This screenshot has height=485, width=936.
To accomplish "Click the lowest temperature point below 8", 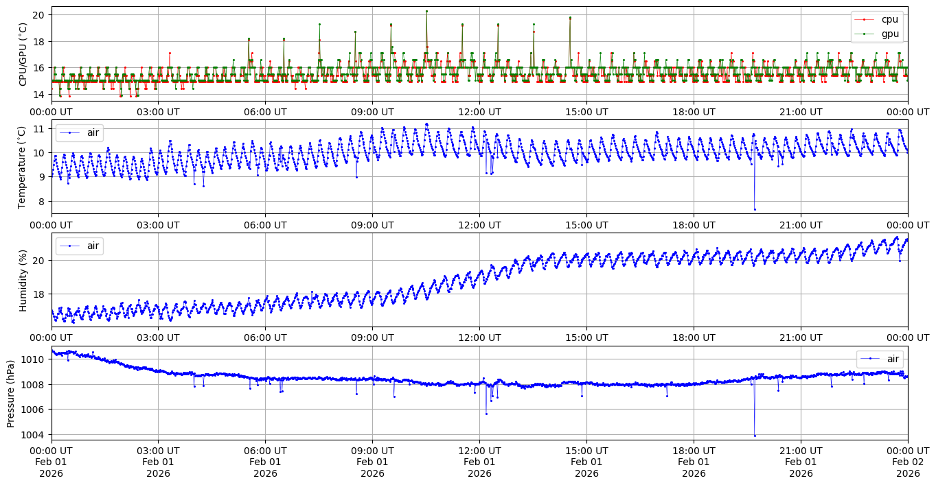I will point(755,209).
